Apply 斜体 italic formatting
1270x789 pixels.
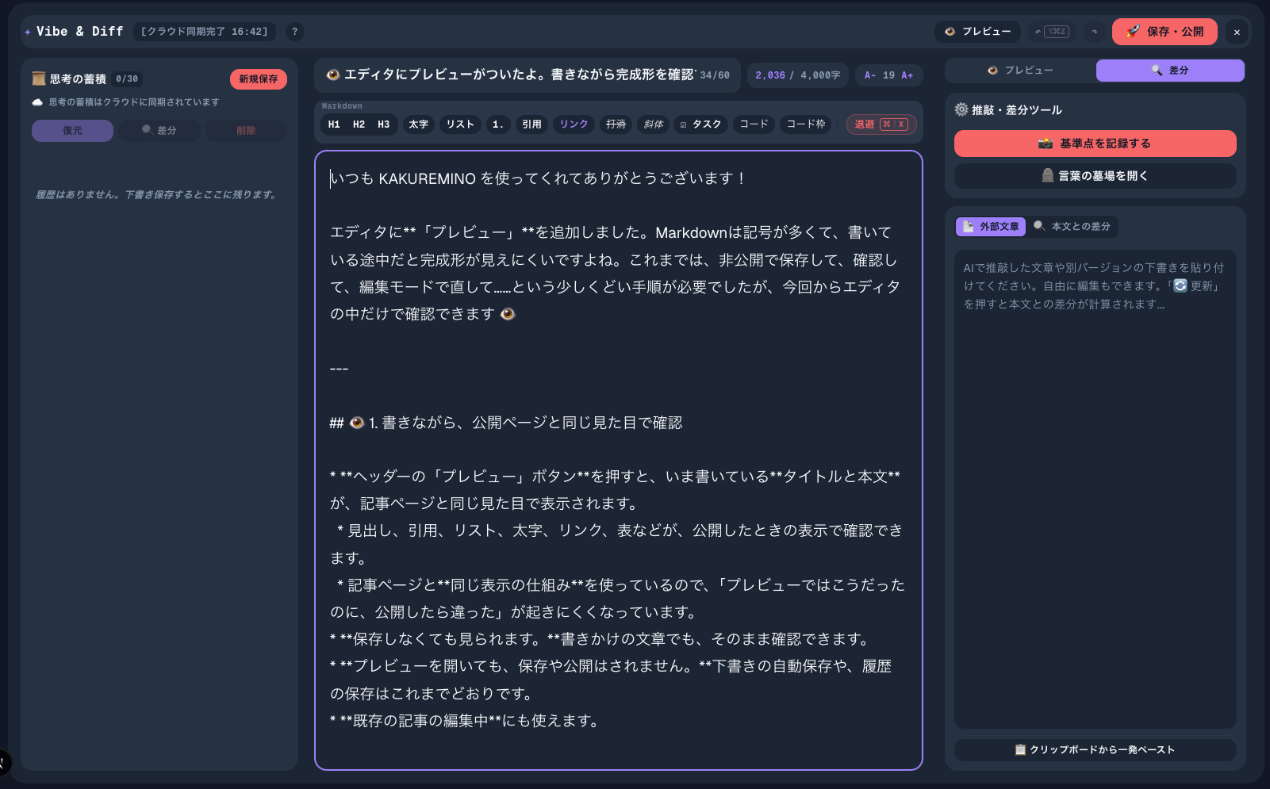653,124
